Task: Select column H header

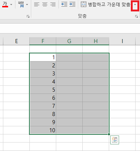Action: [x=96, y=41]
